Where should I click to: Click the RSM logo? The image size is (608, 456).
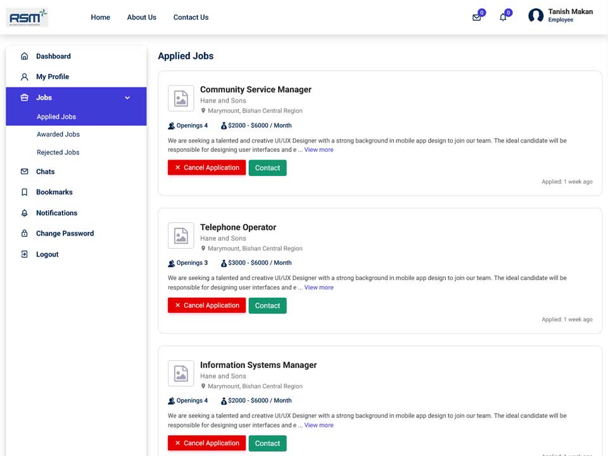pos(27,18)
